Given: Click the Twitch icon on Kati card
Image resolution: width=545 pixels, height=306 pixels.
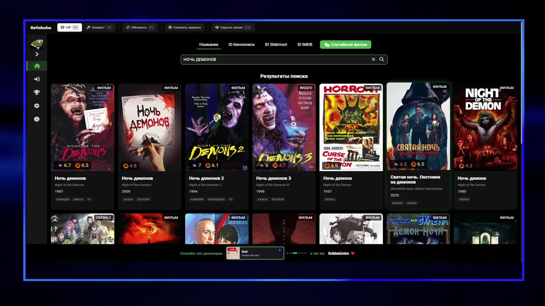Looking at the screenshot, I should pos(280,250).
